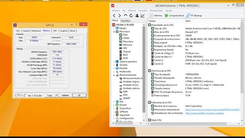Image resolution: width=245 pixels, height=138 pixels.
Task: Open the AIDA64 user icon in toolbar
Action: pos(137,15)
